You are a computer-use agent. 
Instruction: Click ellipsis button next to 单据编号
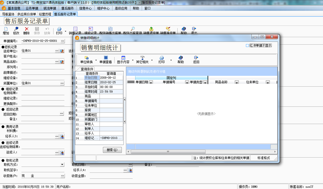click(63, 41)
